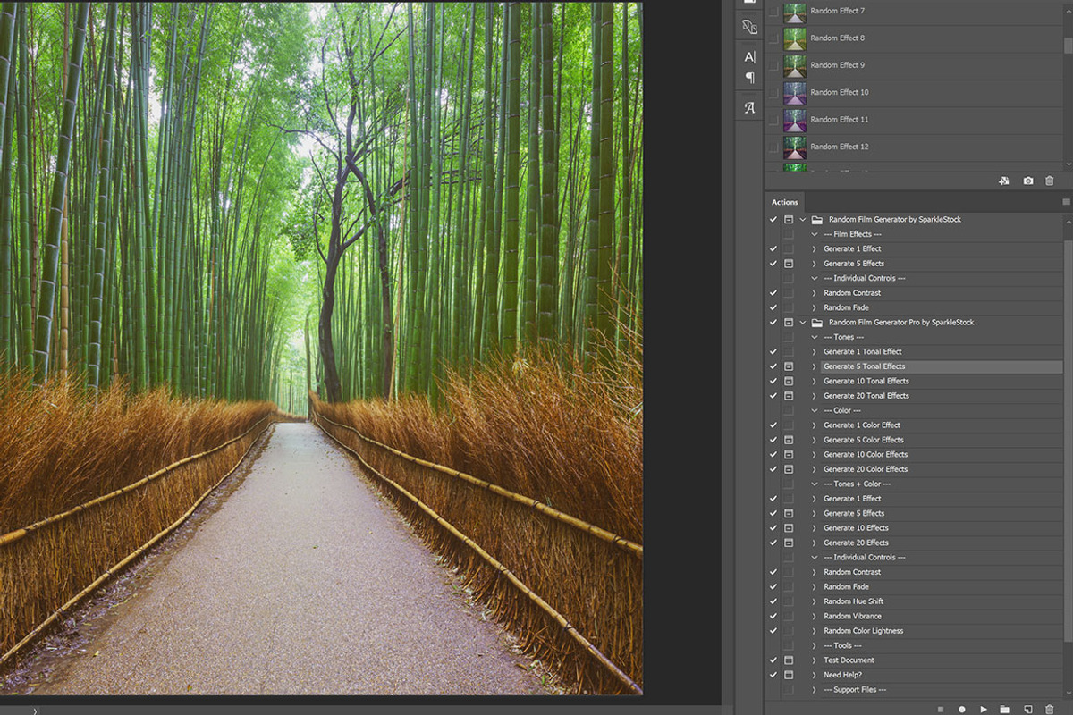Create a new action
Screen dimensions: 1073x715
(x=1027, y=709)
